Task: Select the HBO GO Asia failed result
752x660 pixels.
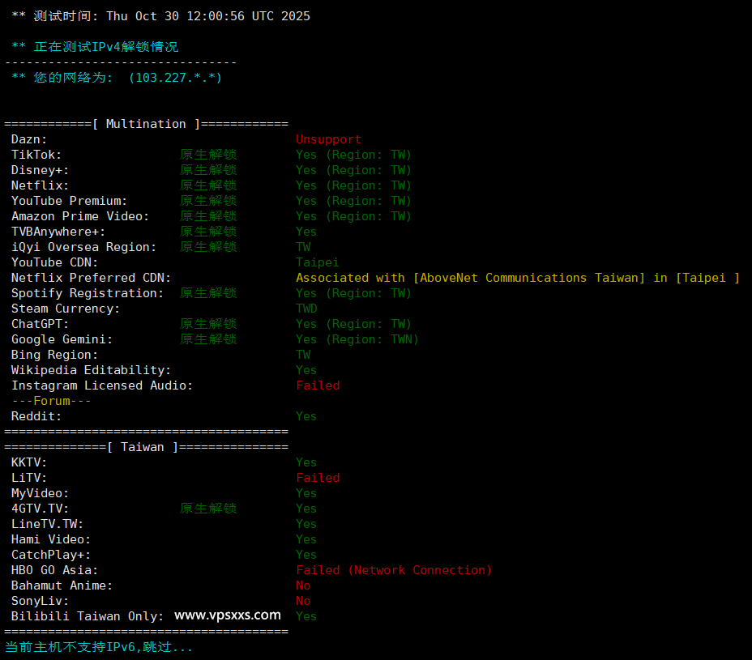Action: (x=394, y=570)
